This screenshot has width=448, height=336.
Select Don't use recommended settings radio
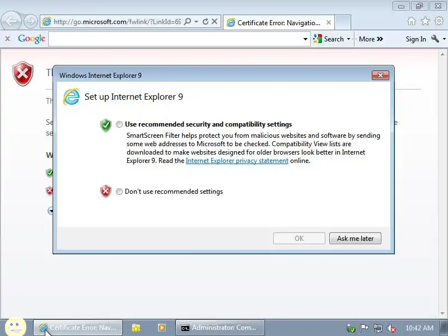point(119,192)
